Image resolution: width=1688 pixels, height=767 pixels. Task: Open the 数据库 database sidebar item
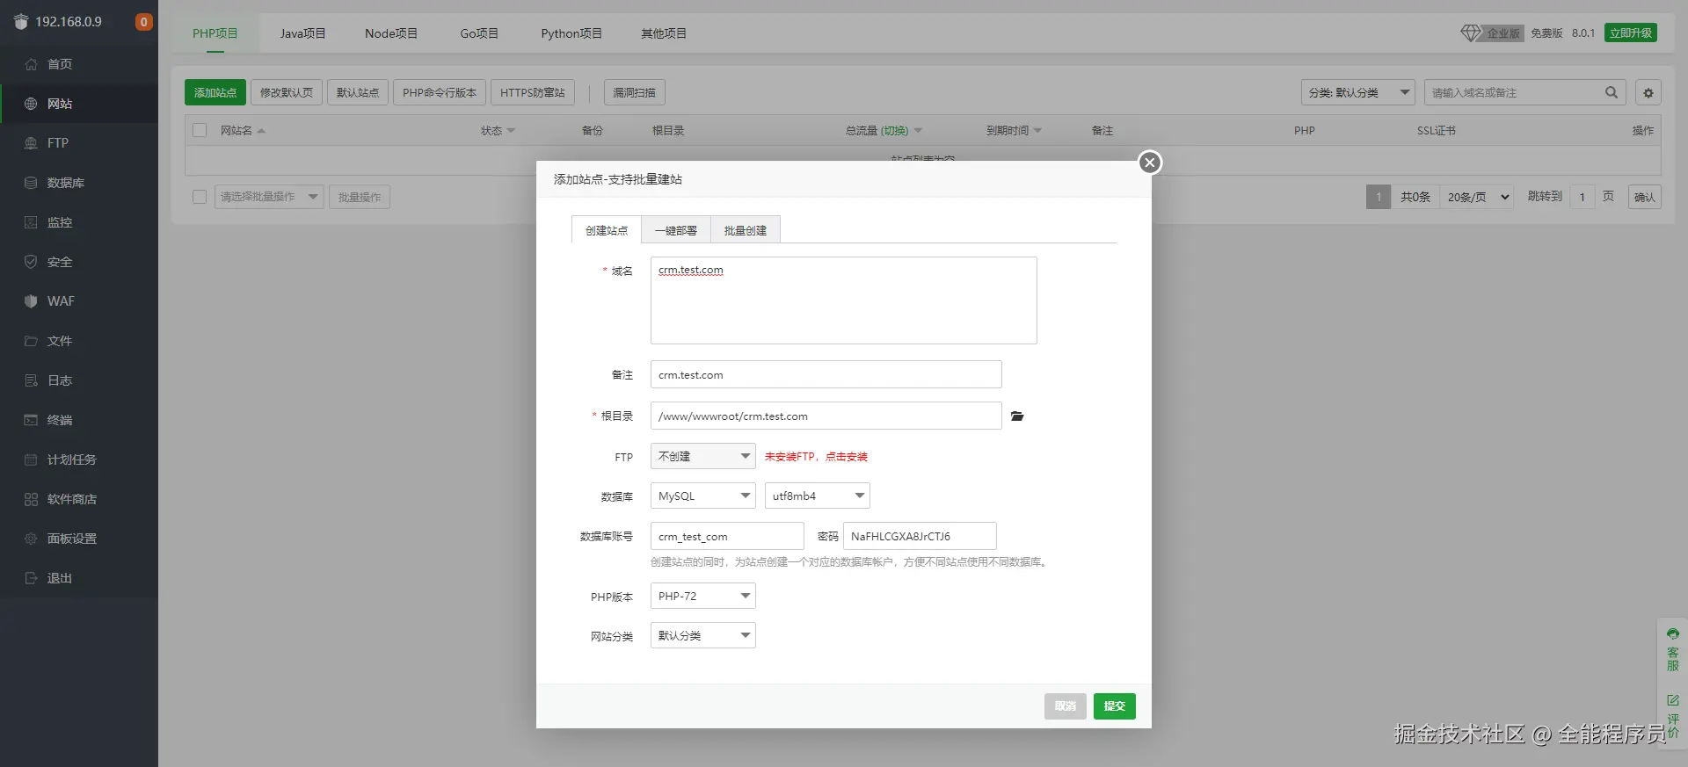coord(79,183)
